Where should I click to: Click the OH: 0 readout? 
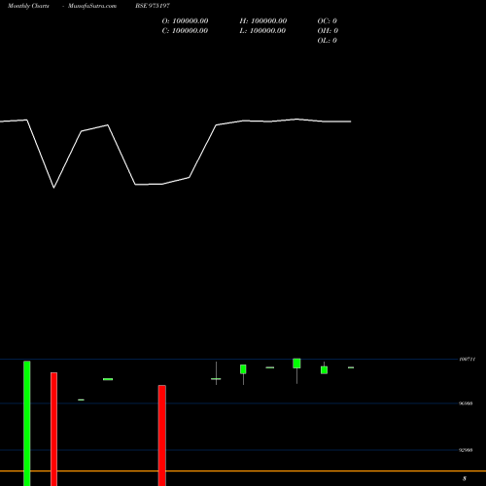328,31
